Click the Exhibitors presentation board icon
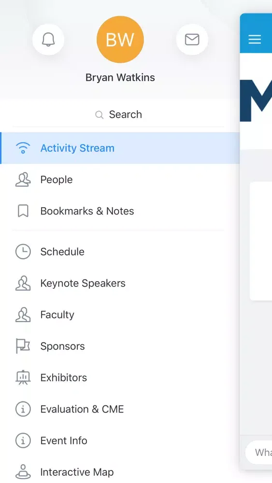This screenshot has width=272, height=483. 23,378
